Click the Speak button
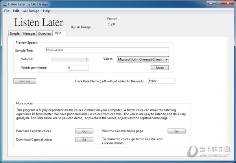Viewport: 236px width, 163px height. (160, 68)
